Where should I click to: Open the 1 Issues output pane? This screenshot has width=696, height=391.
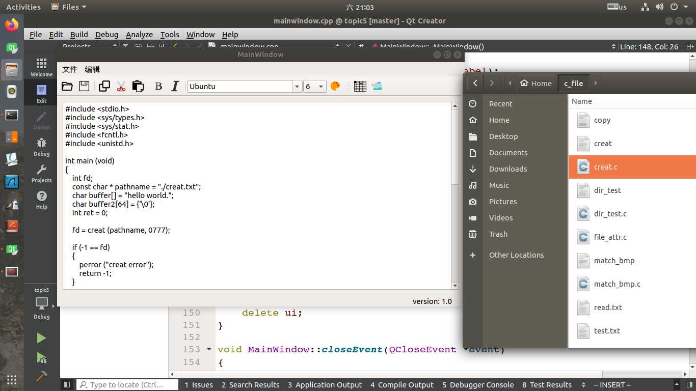tap(199, 385)
